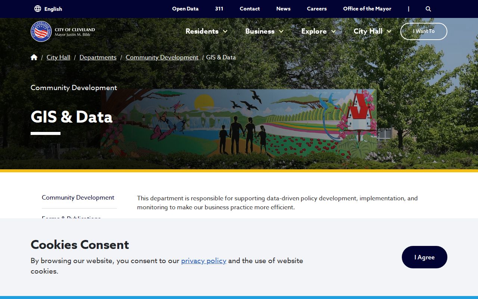Open the 311 link
Viewport: 478px width, 299px height.
pos(219,9)
